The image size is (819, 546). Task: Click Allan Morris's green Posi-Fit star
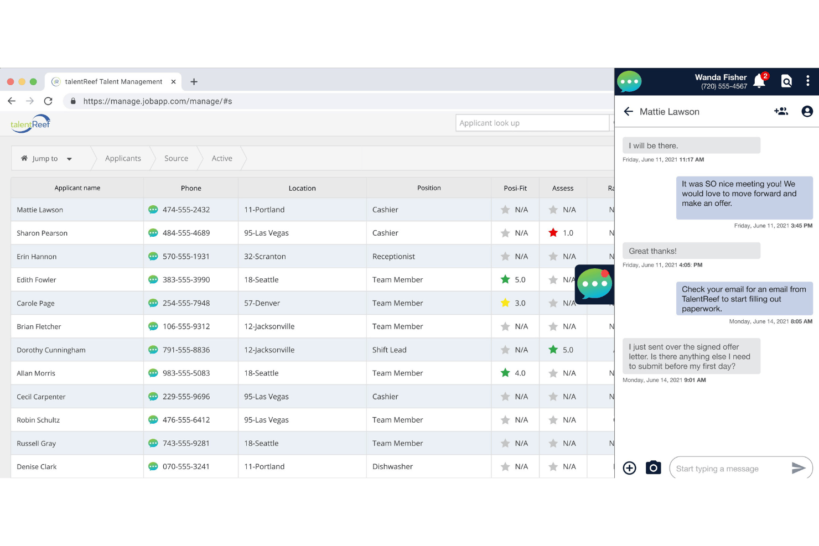(505, 373)
